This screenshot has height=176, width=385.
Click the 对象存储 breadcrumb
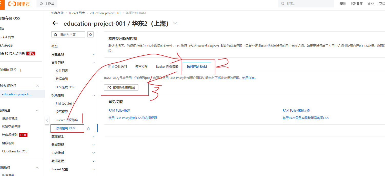[57, 13]
